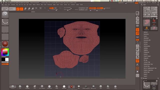The image size is (160, 90).
Task: Open the Projection Master button
Action: [5, 9]
